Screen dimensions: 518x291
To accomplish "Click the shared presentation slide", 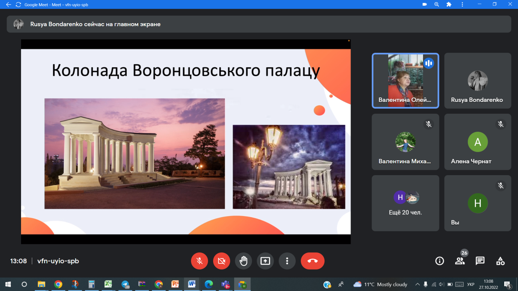I will [186, 142].
